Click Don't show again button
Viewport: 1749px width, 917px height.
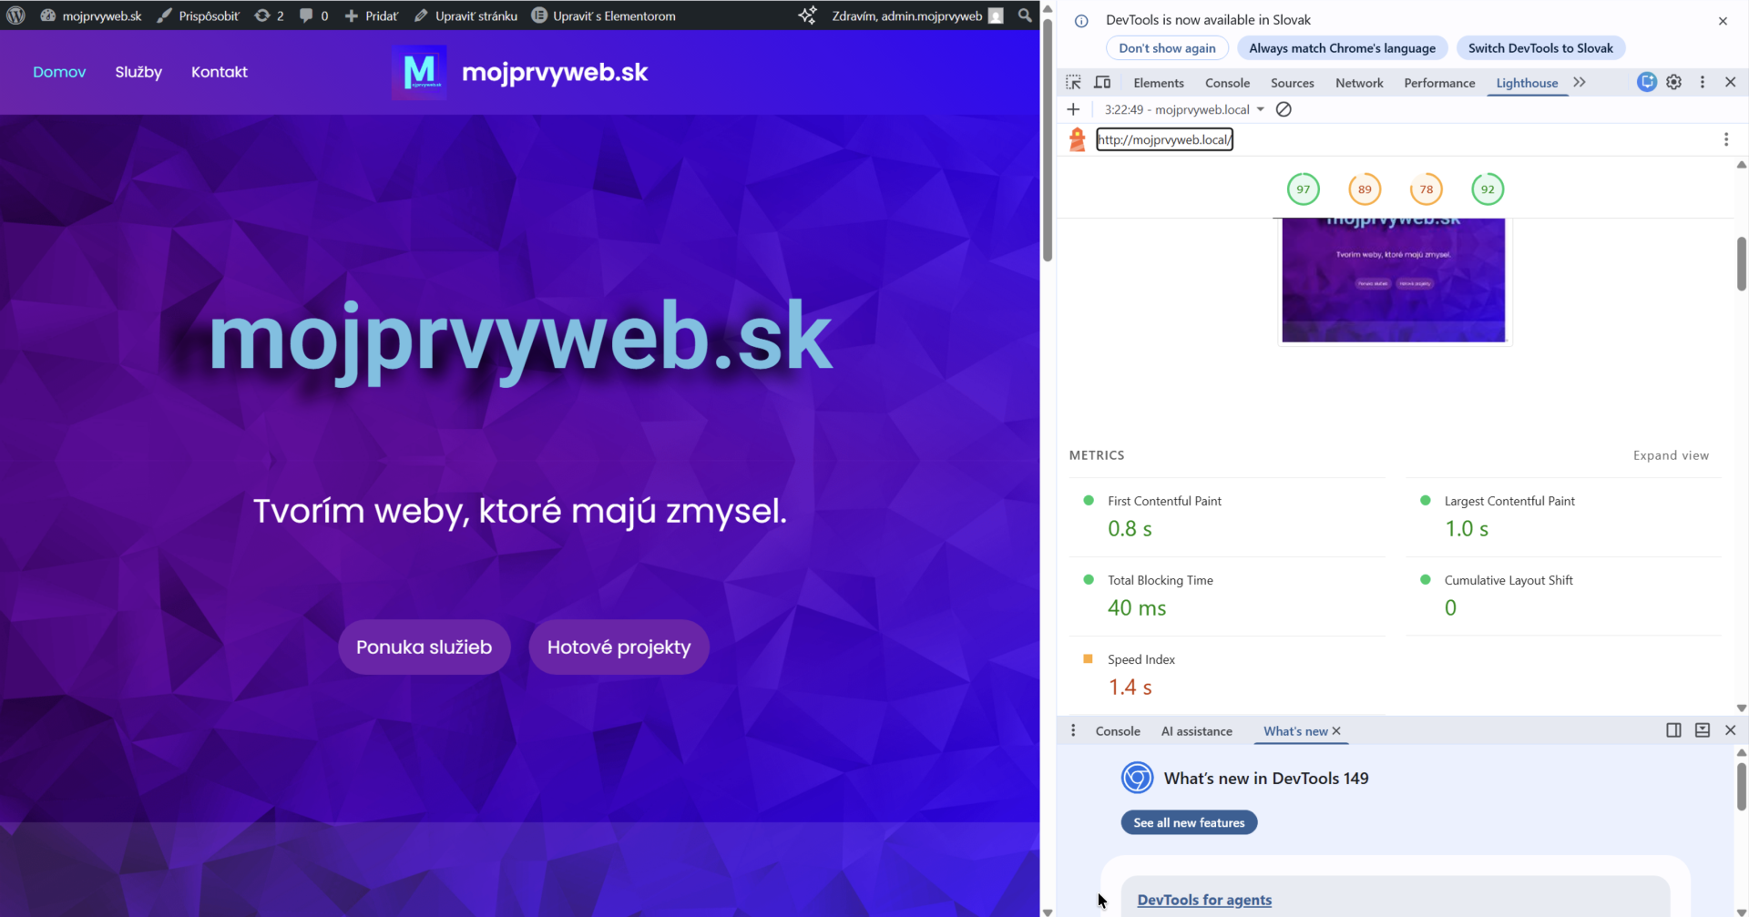tap(1167, 48)
